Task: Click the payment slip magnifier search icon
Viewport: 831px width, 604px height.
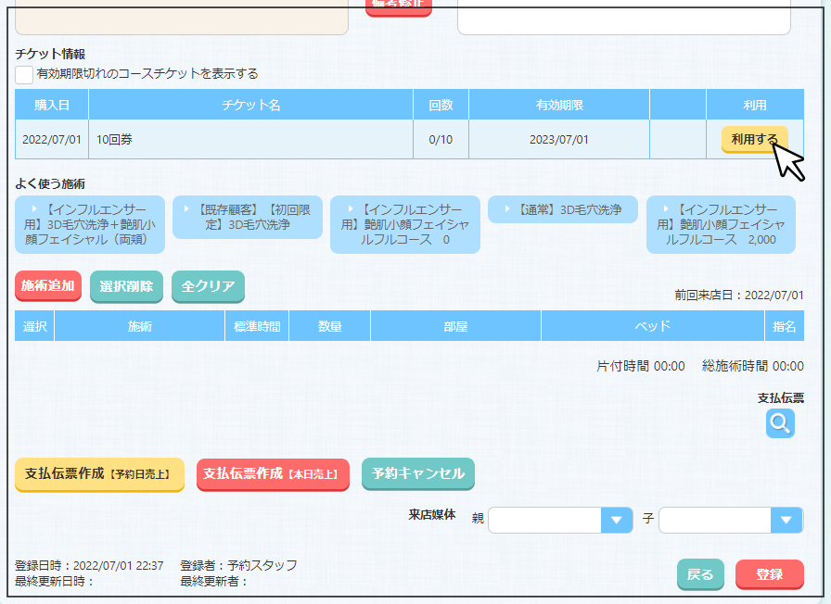Action: tap(780, 423)
